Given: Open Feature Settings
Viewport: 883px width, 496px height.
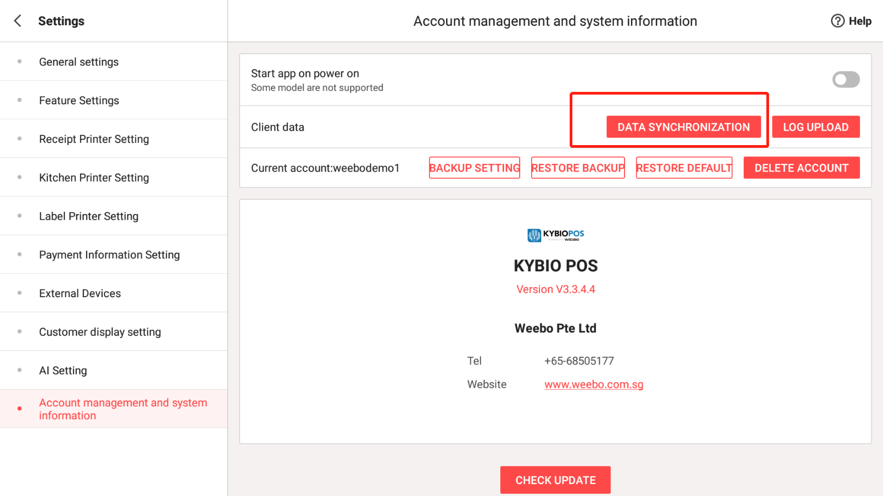Looking at the screenshot, I should click(113, 100).
